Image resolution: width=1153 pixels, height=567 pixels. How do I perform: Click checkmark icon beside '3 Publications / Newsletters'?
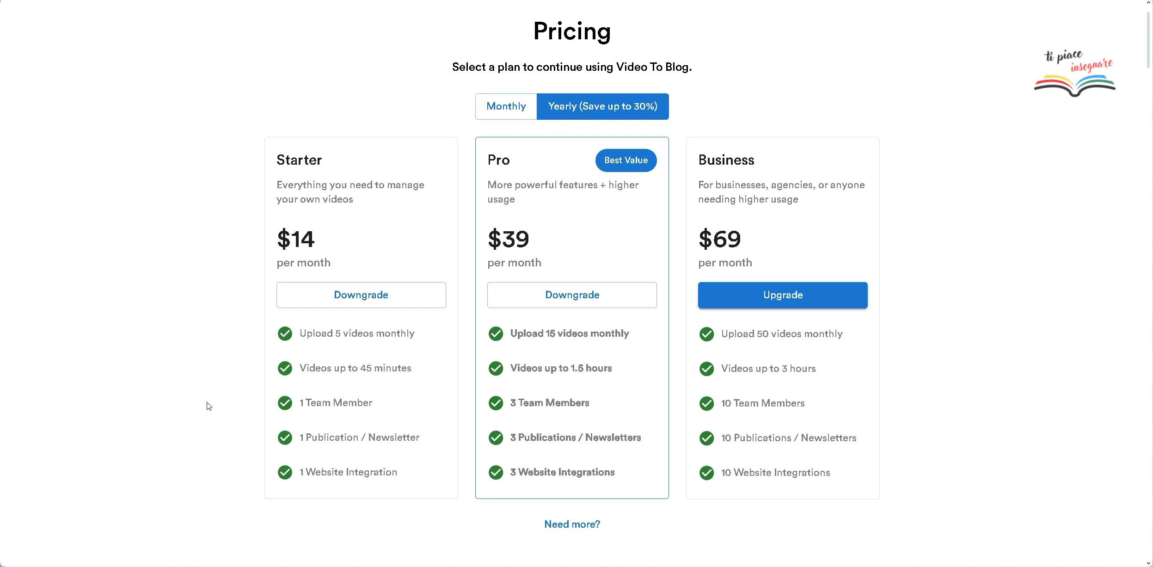tap(496, 438)
